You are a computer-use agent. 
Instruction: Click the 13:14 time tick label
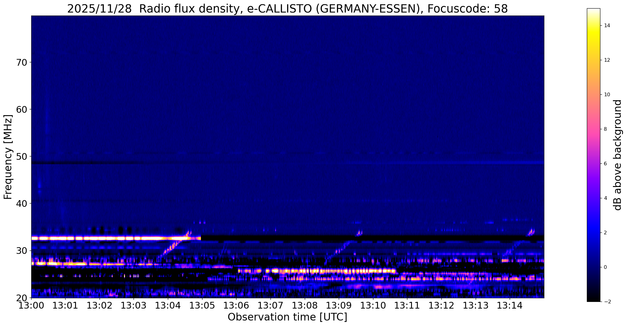(510, 305)
